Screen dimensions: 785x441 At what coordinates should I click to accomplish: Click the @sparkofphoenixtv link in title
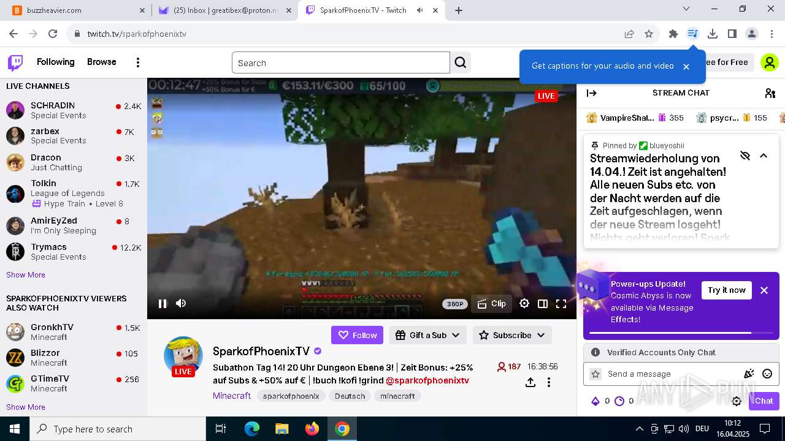[427, 380]
